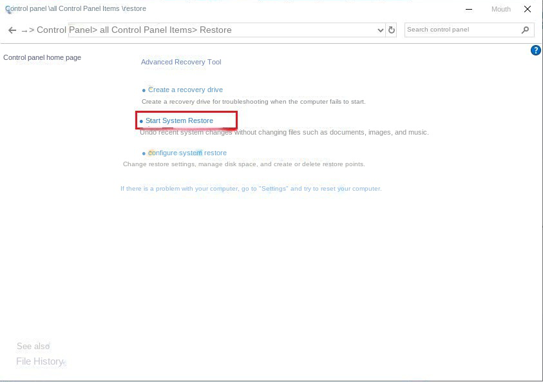Close the Control Panel window
This screenshot has height=382, width=543.
coord(528,9)
